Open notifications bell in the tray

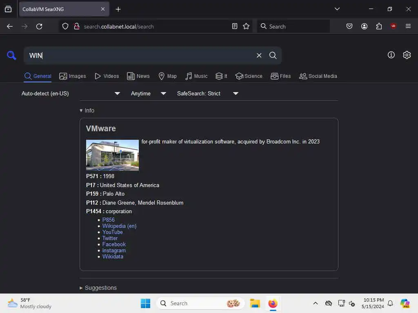[390, 303]
